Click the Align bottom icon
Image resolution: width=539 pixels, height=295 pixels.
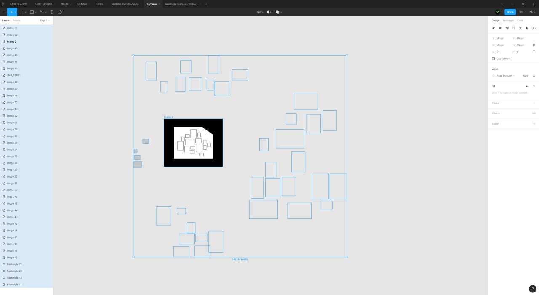tap(527, 28)
